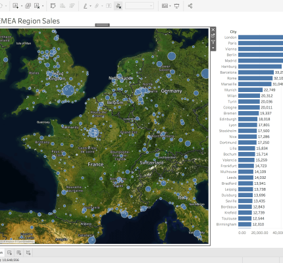Click the Stockholm city label
Image resolution: width=283 pixels, height=263 pixels.
click(228, 131)
